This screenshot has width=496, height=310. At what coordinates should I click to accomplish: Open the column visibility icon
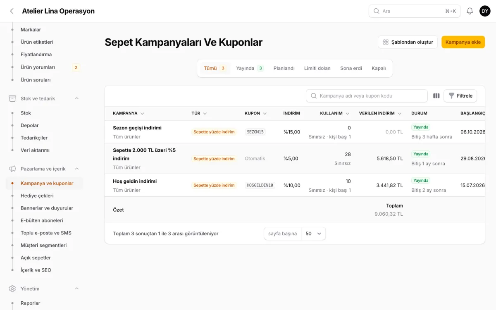436,96
